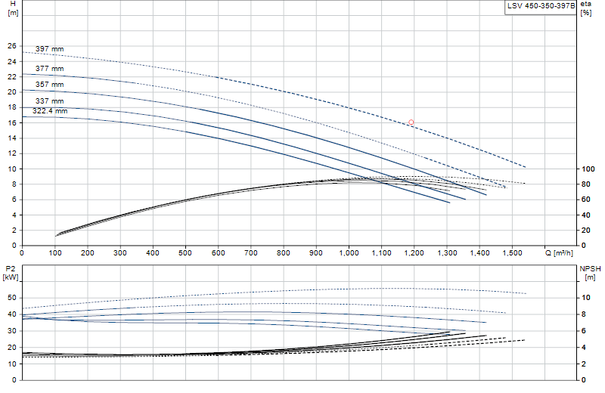Image resolution: width=605 pixels, height=393 pixels.
Task: Click the 357 mm impeller curve label
Action: [x=49, y=85]
